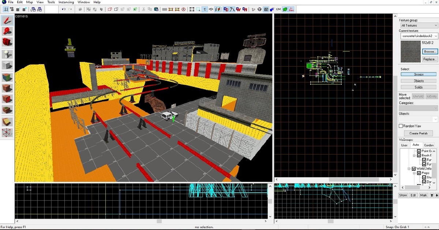This screenshot has height=230, width=439.
Task: Toggle the 2D grid display icon
Action: 6,9
